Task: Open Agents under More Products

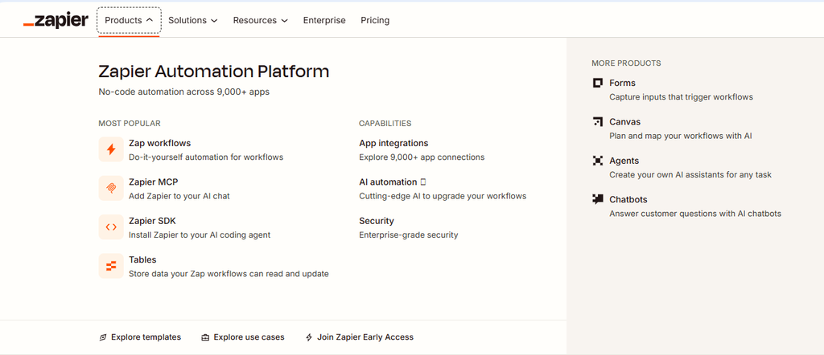Action: point(624,161)
